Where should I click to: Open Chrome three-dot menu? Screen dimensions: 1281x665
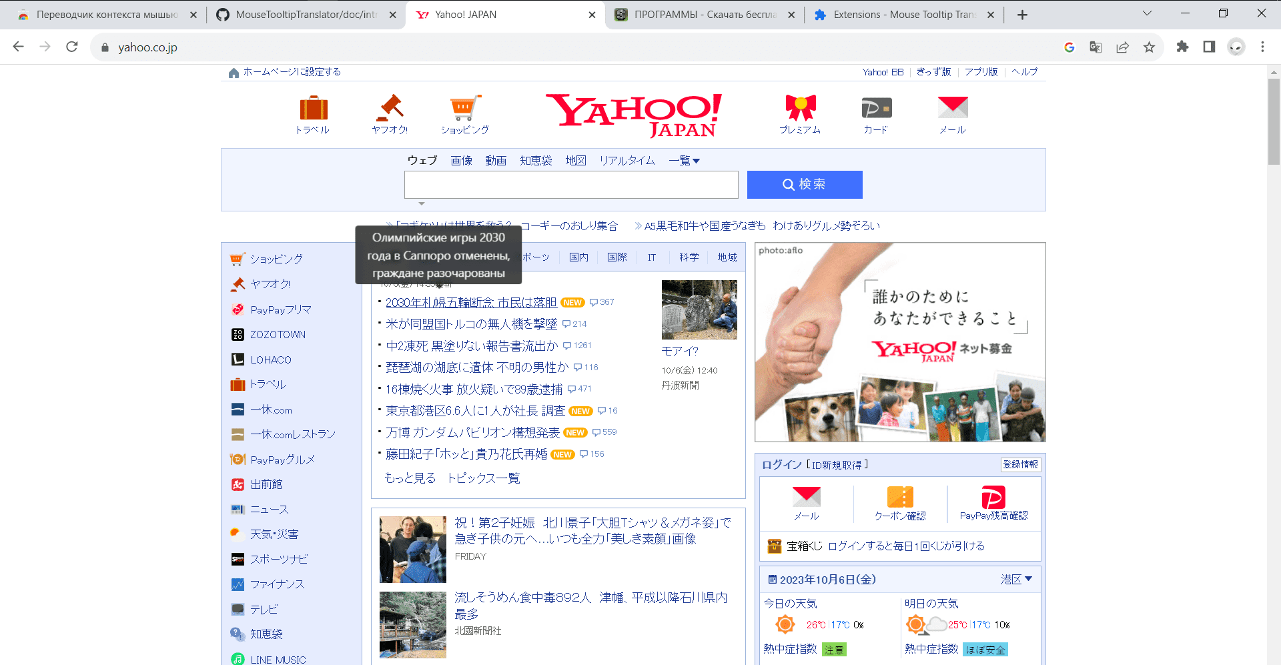1262,47
